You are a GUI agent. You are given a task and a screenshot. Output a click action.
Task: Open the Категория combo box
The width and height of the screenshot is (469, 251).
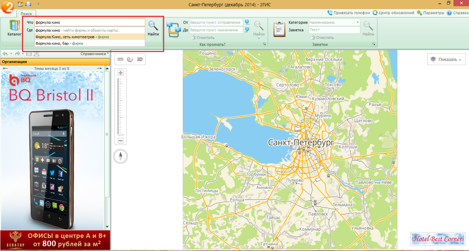click(334, 22)
